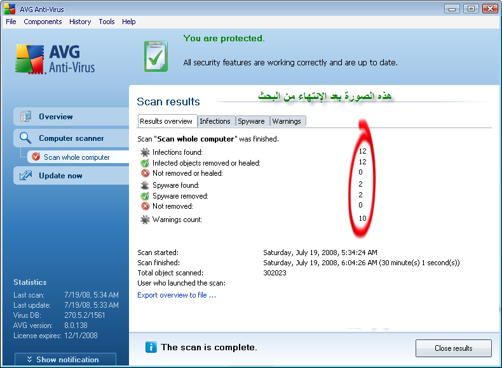Click the AVG Anti-Virus logo
This screenshot has width=502, height=368.
55,59
